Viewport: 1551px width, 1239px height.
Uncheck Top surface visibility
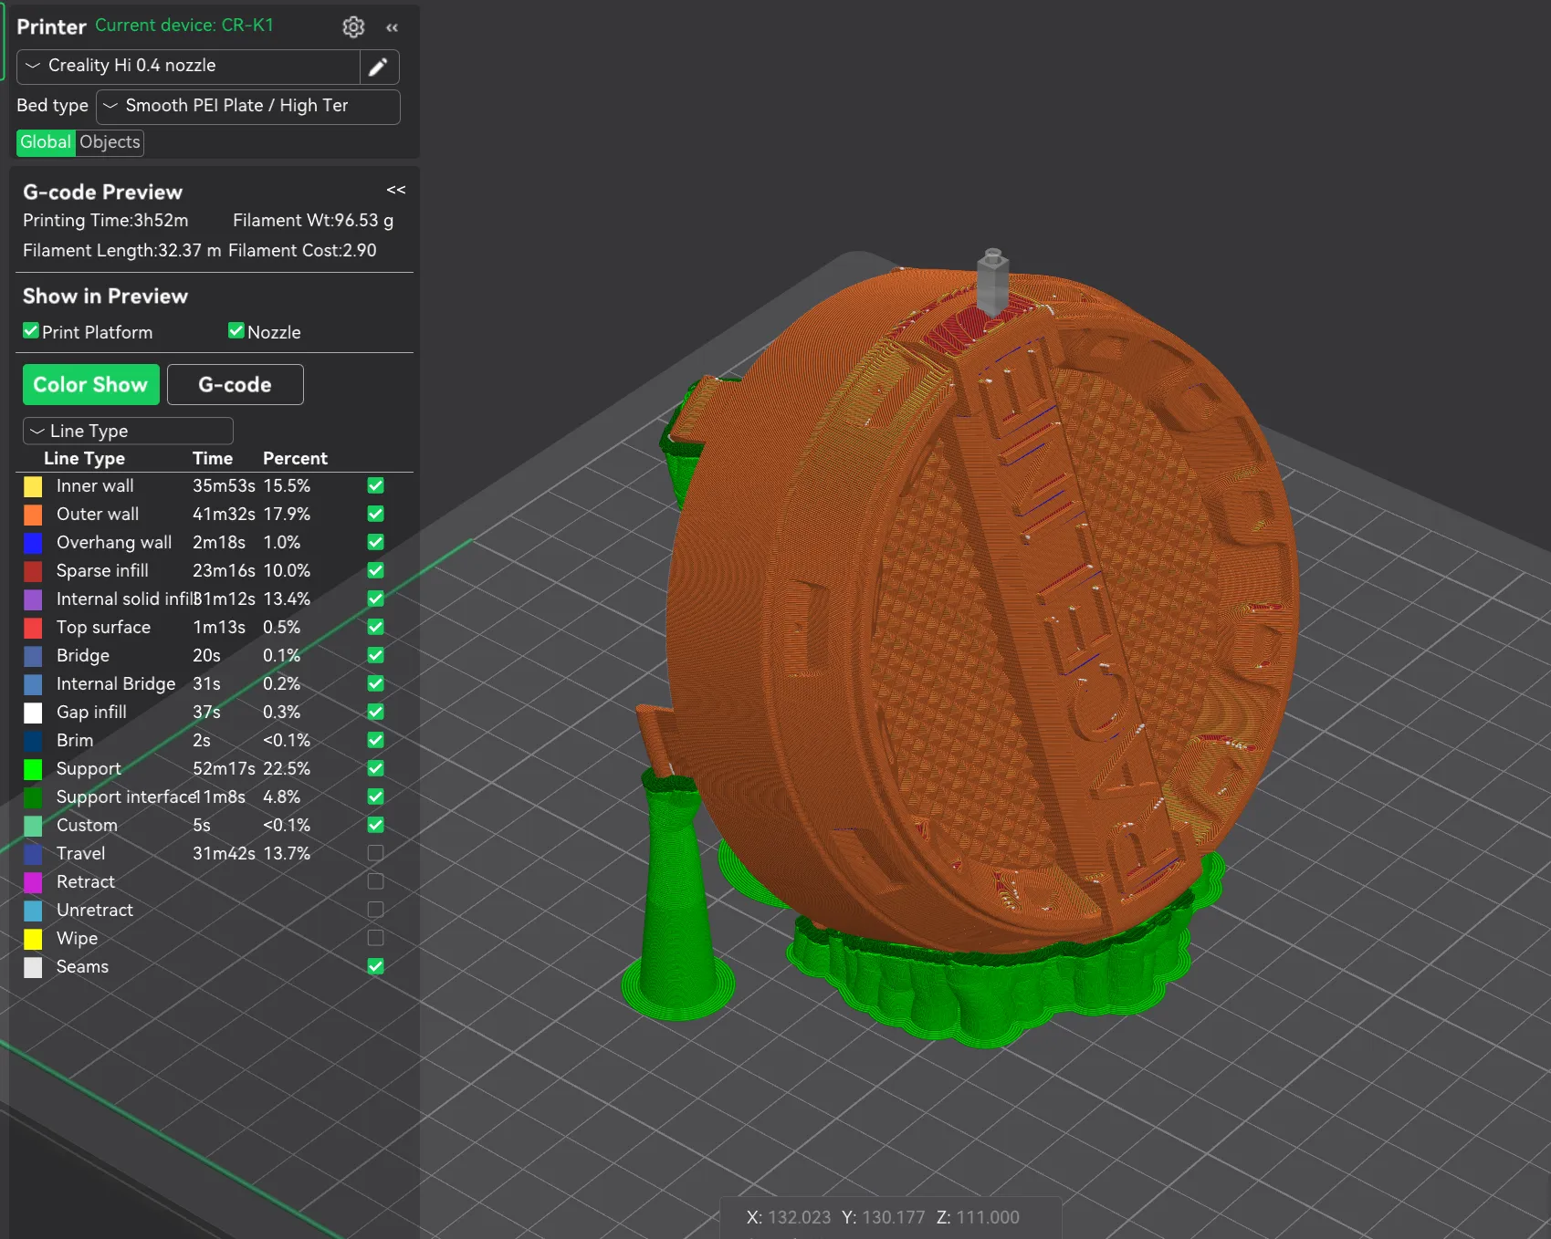click(x=375, y=627)
